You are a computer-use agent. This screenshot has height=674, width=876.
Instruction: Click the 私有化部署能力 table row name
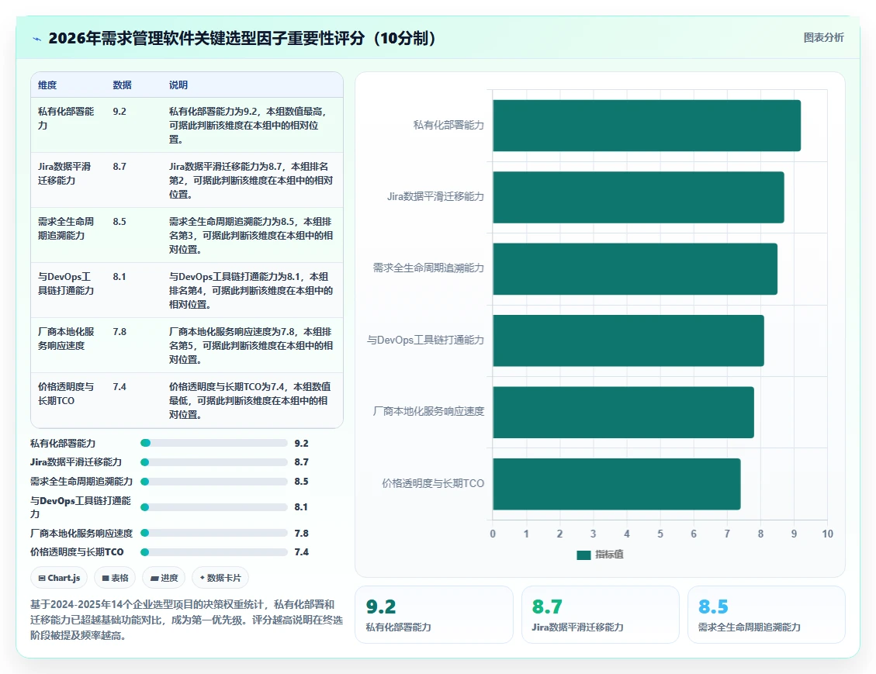point(66,119)
